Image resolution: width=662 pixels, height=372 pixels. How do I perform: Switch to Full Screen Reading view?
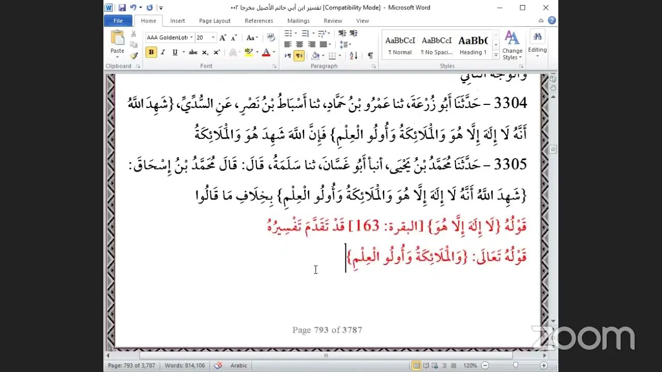click(x=425, y=365)
